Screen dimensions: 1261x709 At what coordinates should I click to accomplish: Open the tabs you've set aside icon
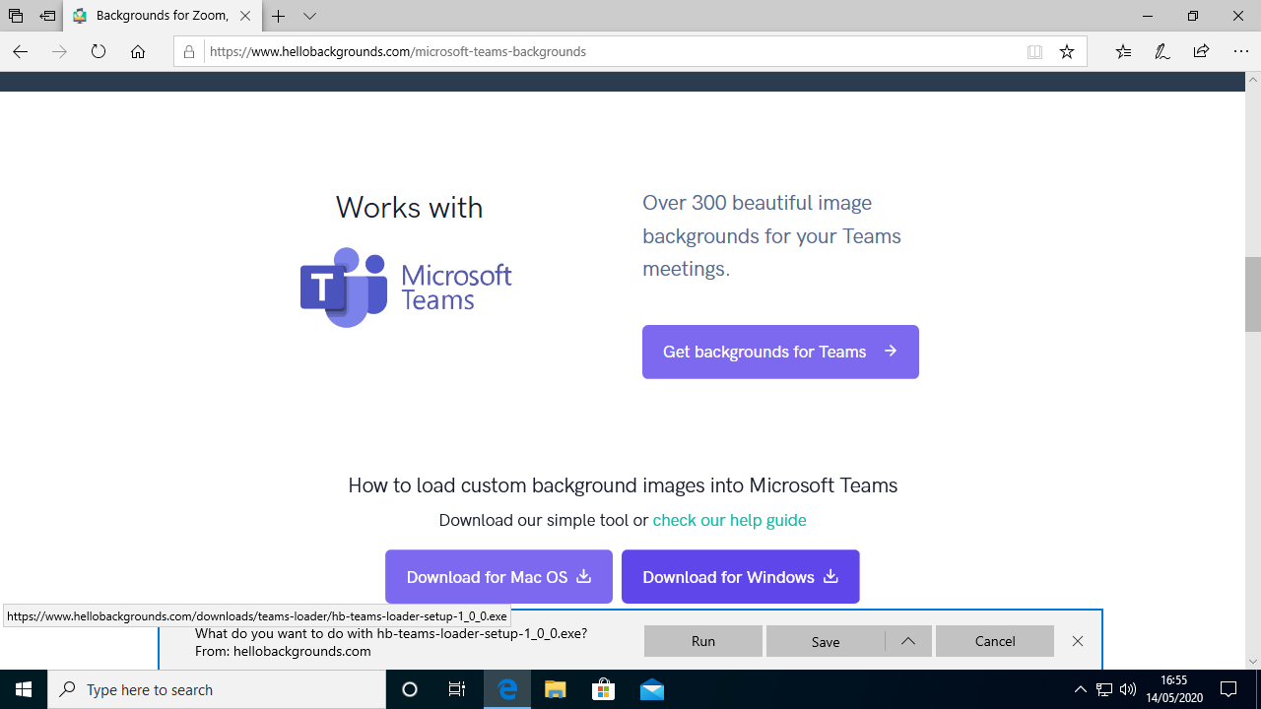click(16, 16)
